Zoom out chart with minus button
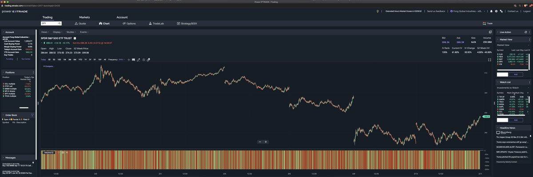The image size is (533, 177). tap(260, 142)
